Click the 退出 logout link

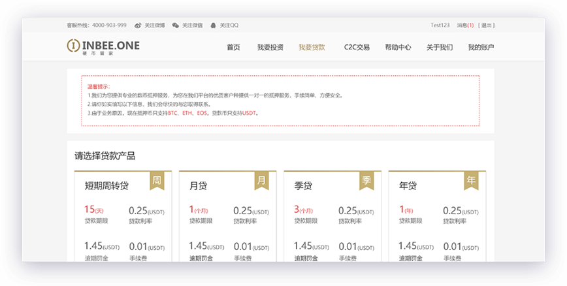(487, 25)
